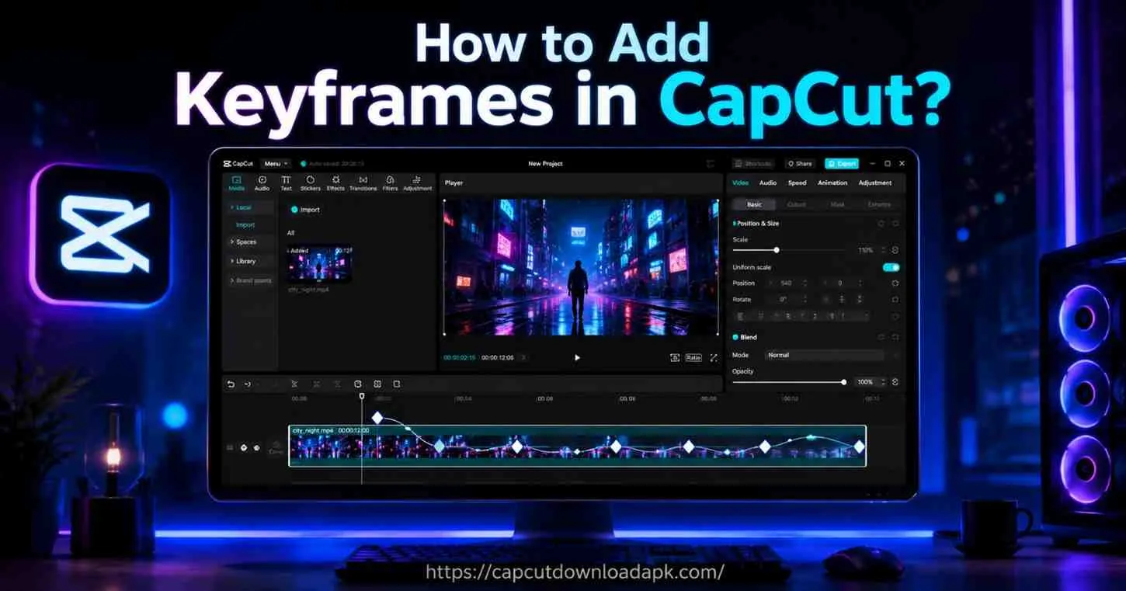Add a keyframe for Scale
This screenshot has height=591, width=1126.
click(895, 250)
